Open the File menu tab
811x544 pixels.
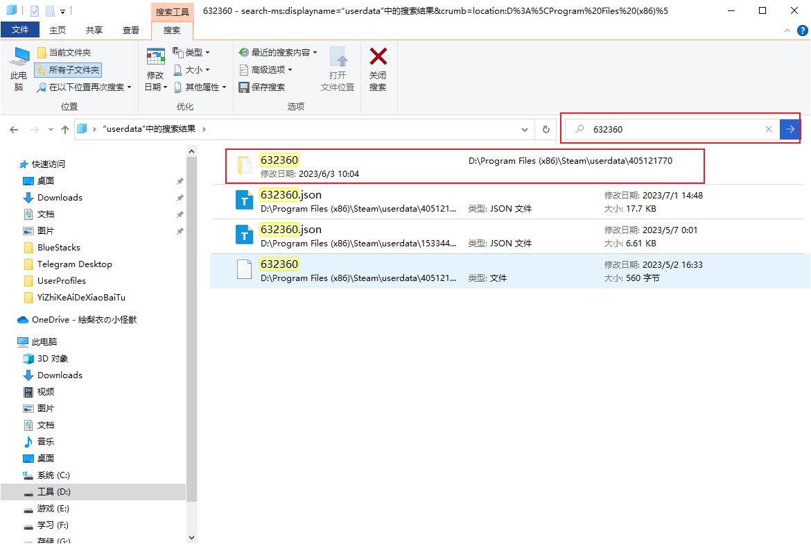pos(20,30)
